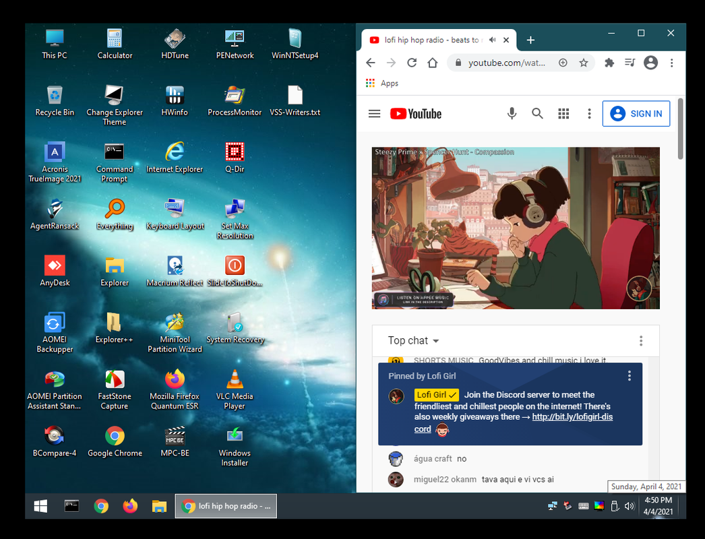Select the Everything search desktop icon

click(115, 214)
